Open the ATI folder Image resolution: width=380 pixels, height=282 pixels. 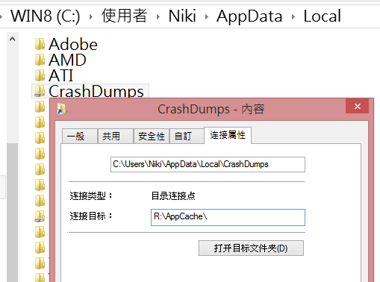tap(61, 75)
